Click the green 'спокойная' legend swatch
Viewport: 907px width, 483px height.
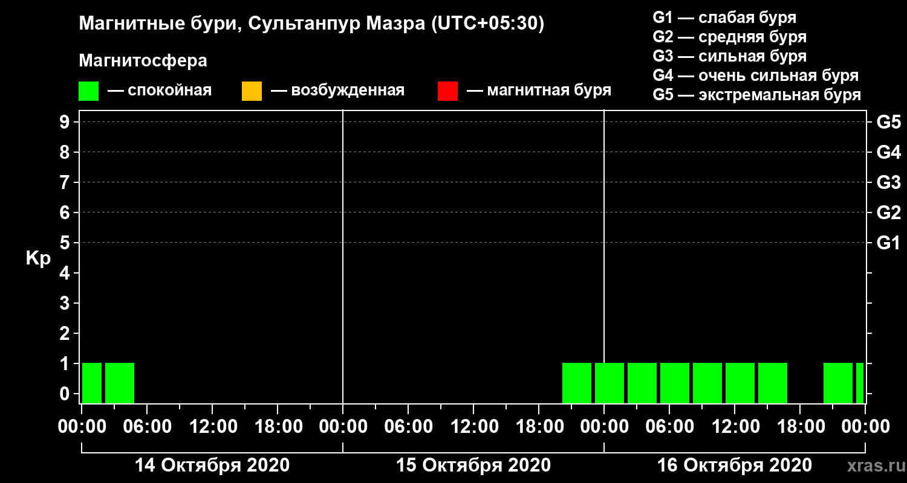tap(89, 91)
